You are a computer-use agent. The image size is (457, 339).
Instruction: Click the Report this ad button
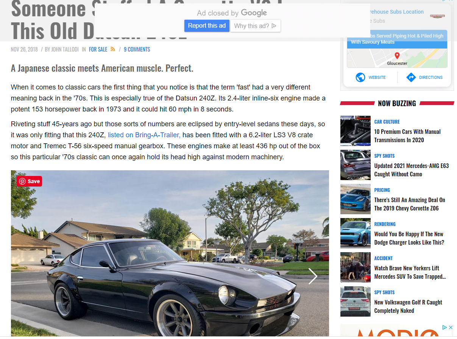pyautogui.click(x=207, y=26)
